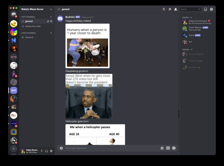
Task: Click the Search field in the header
Action: 190,9
